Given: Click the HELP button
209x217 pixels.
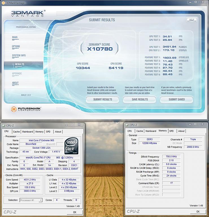Looking at the screenshot, I should [x=191, y=20].
